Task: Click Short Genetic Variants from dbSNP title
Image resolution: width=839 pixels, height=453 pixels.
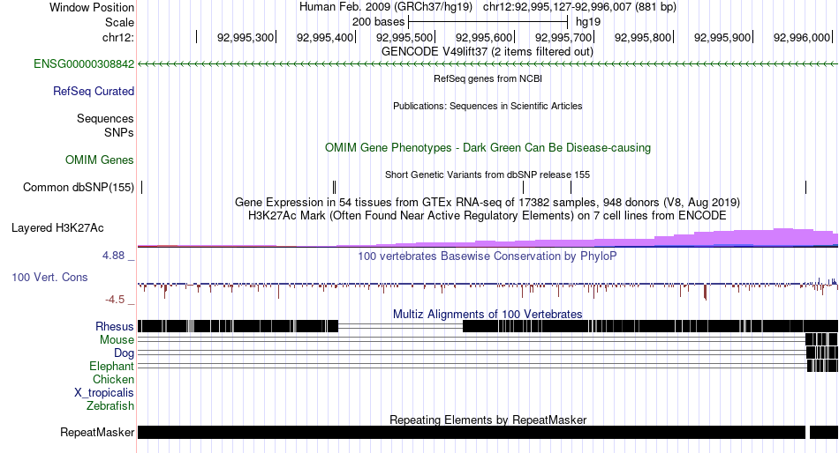Action: coord(488,175)
